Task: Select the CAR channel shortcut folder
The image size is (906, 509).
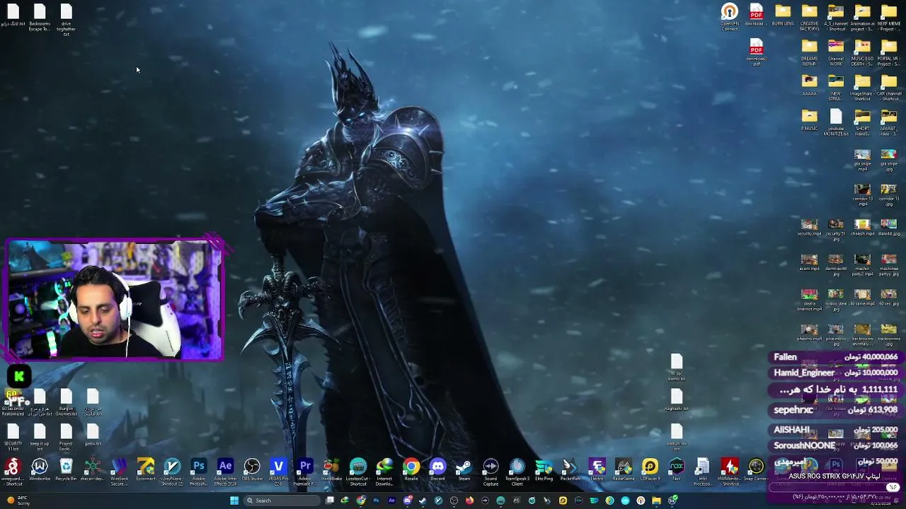Action: pos(889,88)
